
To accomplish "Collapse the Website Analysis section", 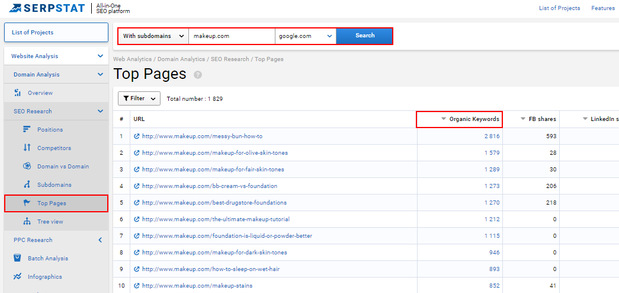I will point(100,56).
